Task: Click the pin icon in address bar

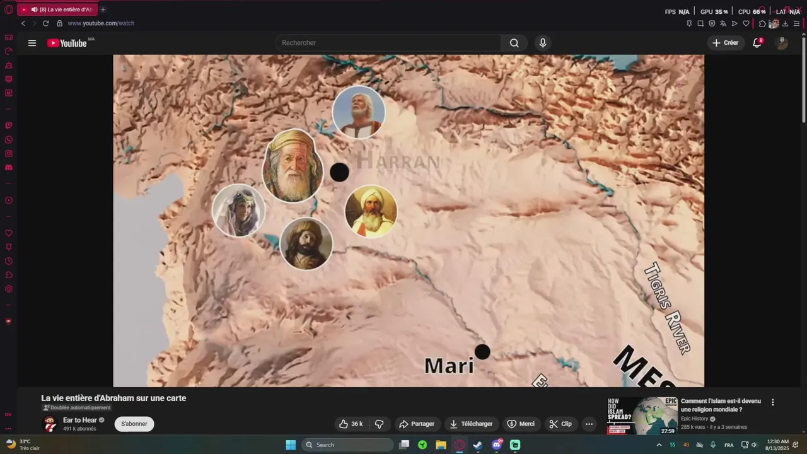Action: tap(689, 23)
